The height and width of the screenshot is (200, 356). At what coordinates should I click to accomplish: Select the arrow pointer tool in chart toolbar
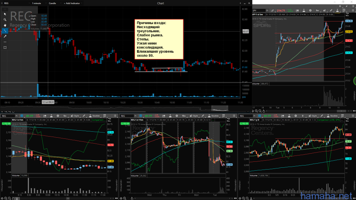pyautogui.click(x=5, y=14)
